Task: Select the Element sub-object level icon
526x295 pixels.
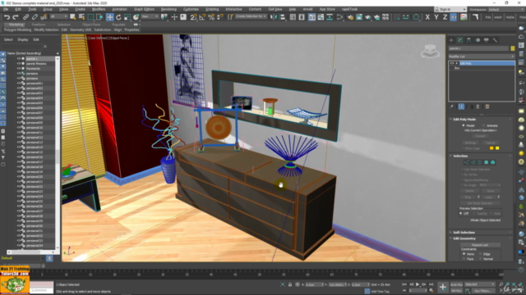Action: tap(493, 162)
